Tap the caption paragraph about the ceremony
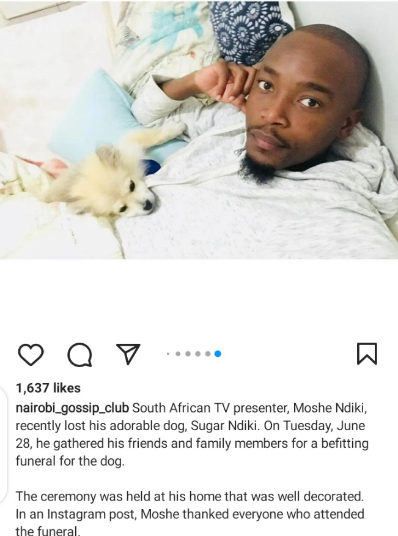Image resolution: width=398 pixels, height=536 pixels. click(190, 513)
